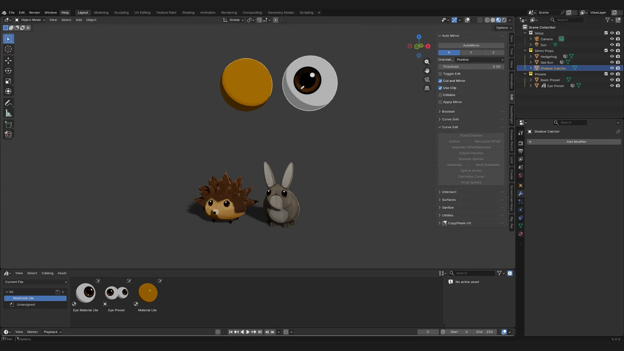This screenshot has width=624, height=351.
Task: Select the Cursor tool in the viewport toolbar
Action: 8,49
